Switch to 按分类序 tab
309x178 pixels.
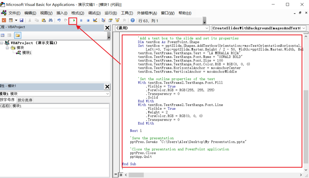(25, 100)
